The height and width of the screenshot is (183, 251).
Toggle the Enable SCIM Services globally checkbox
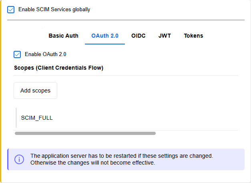(11, 10)
